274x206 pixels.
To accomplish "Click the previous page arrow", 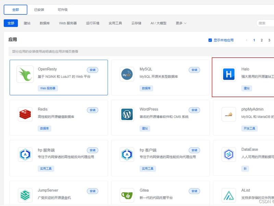I will pos(247,40).
